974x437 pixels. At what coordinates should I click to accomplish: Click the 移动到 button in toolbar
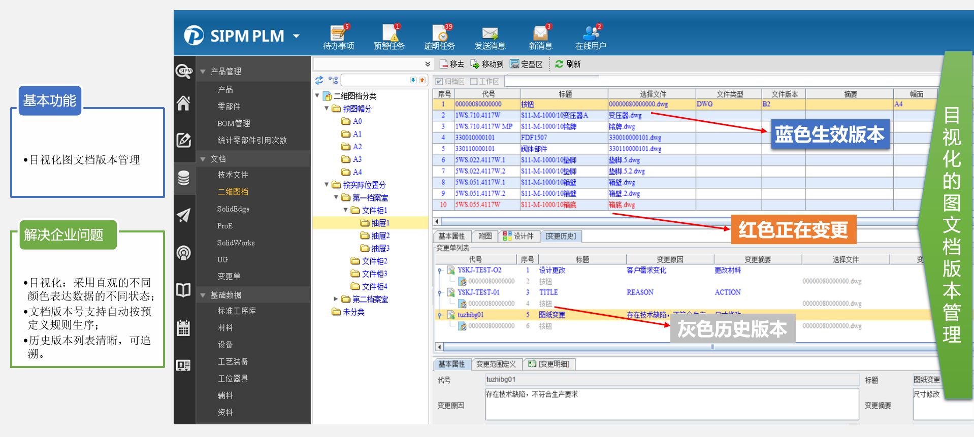click(x=487, y=64)
